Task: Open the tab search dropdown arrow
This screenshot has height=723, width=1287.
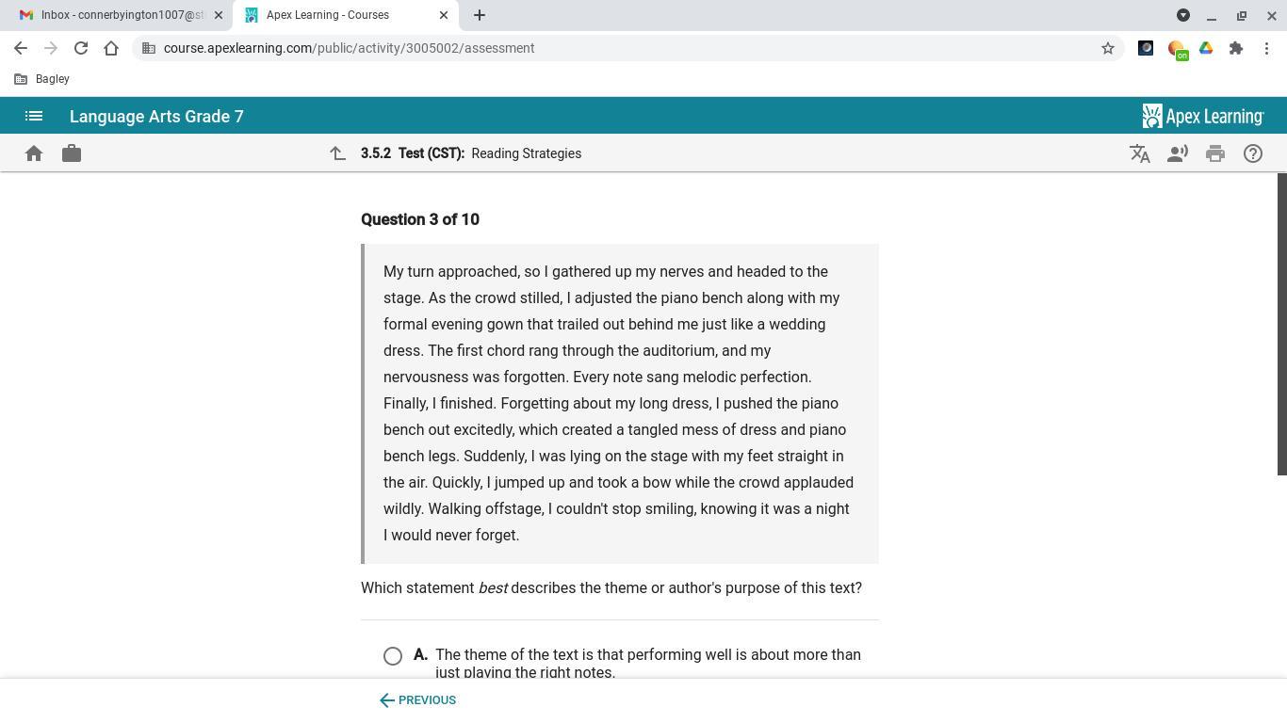Action: [x=1183, y=15]
